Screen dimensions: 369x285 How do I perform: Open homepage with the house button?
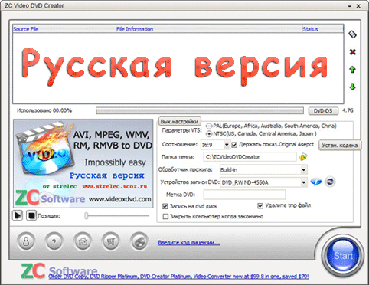(x=83, y=241)
